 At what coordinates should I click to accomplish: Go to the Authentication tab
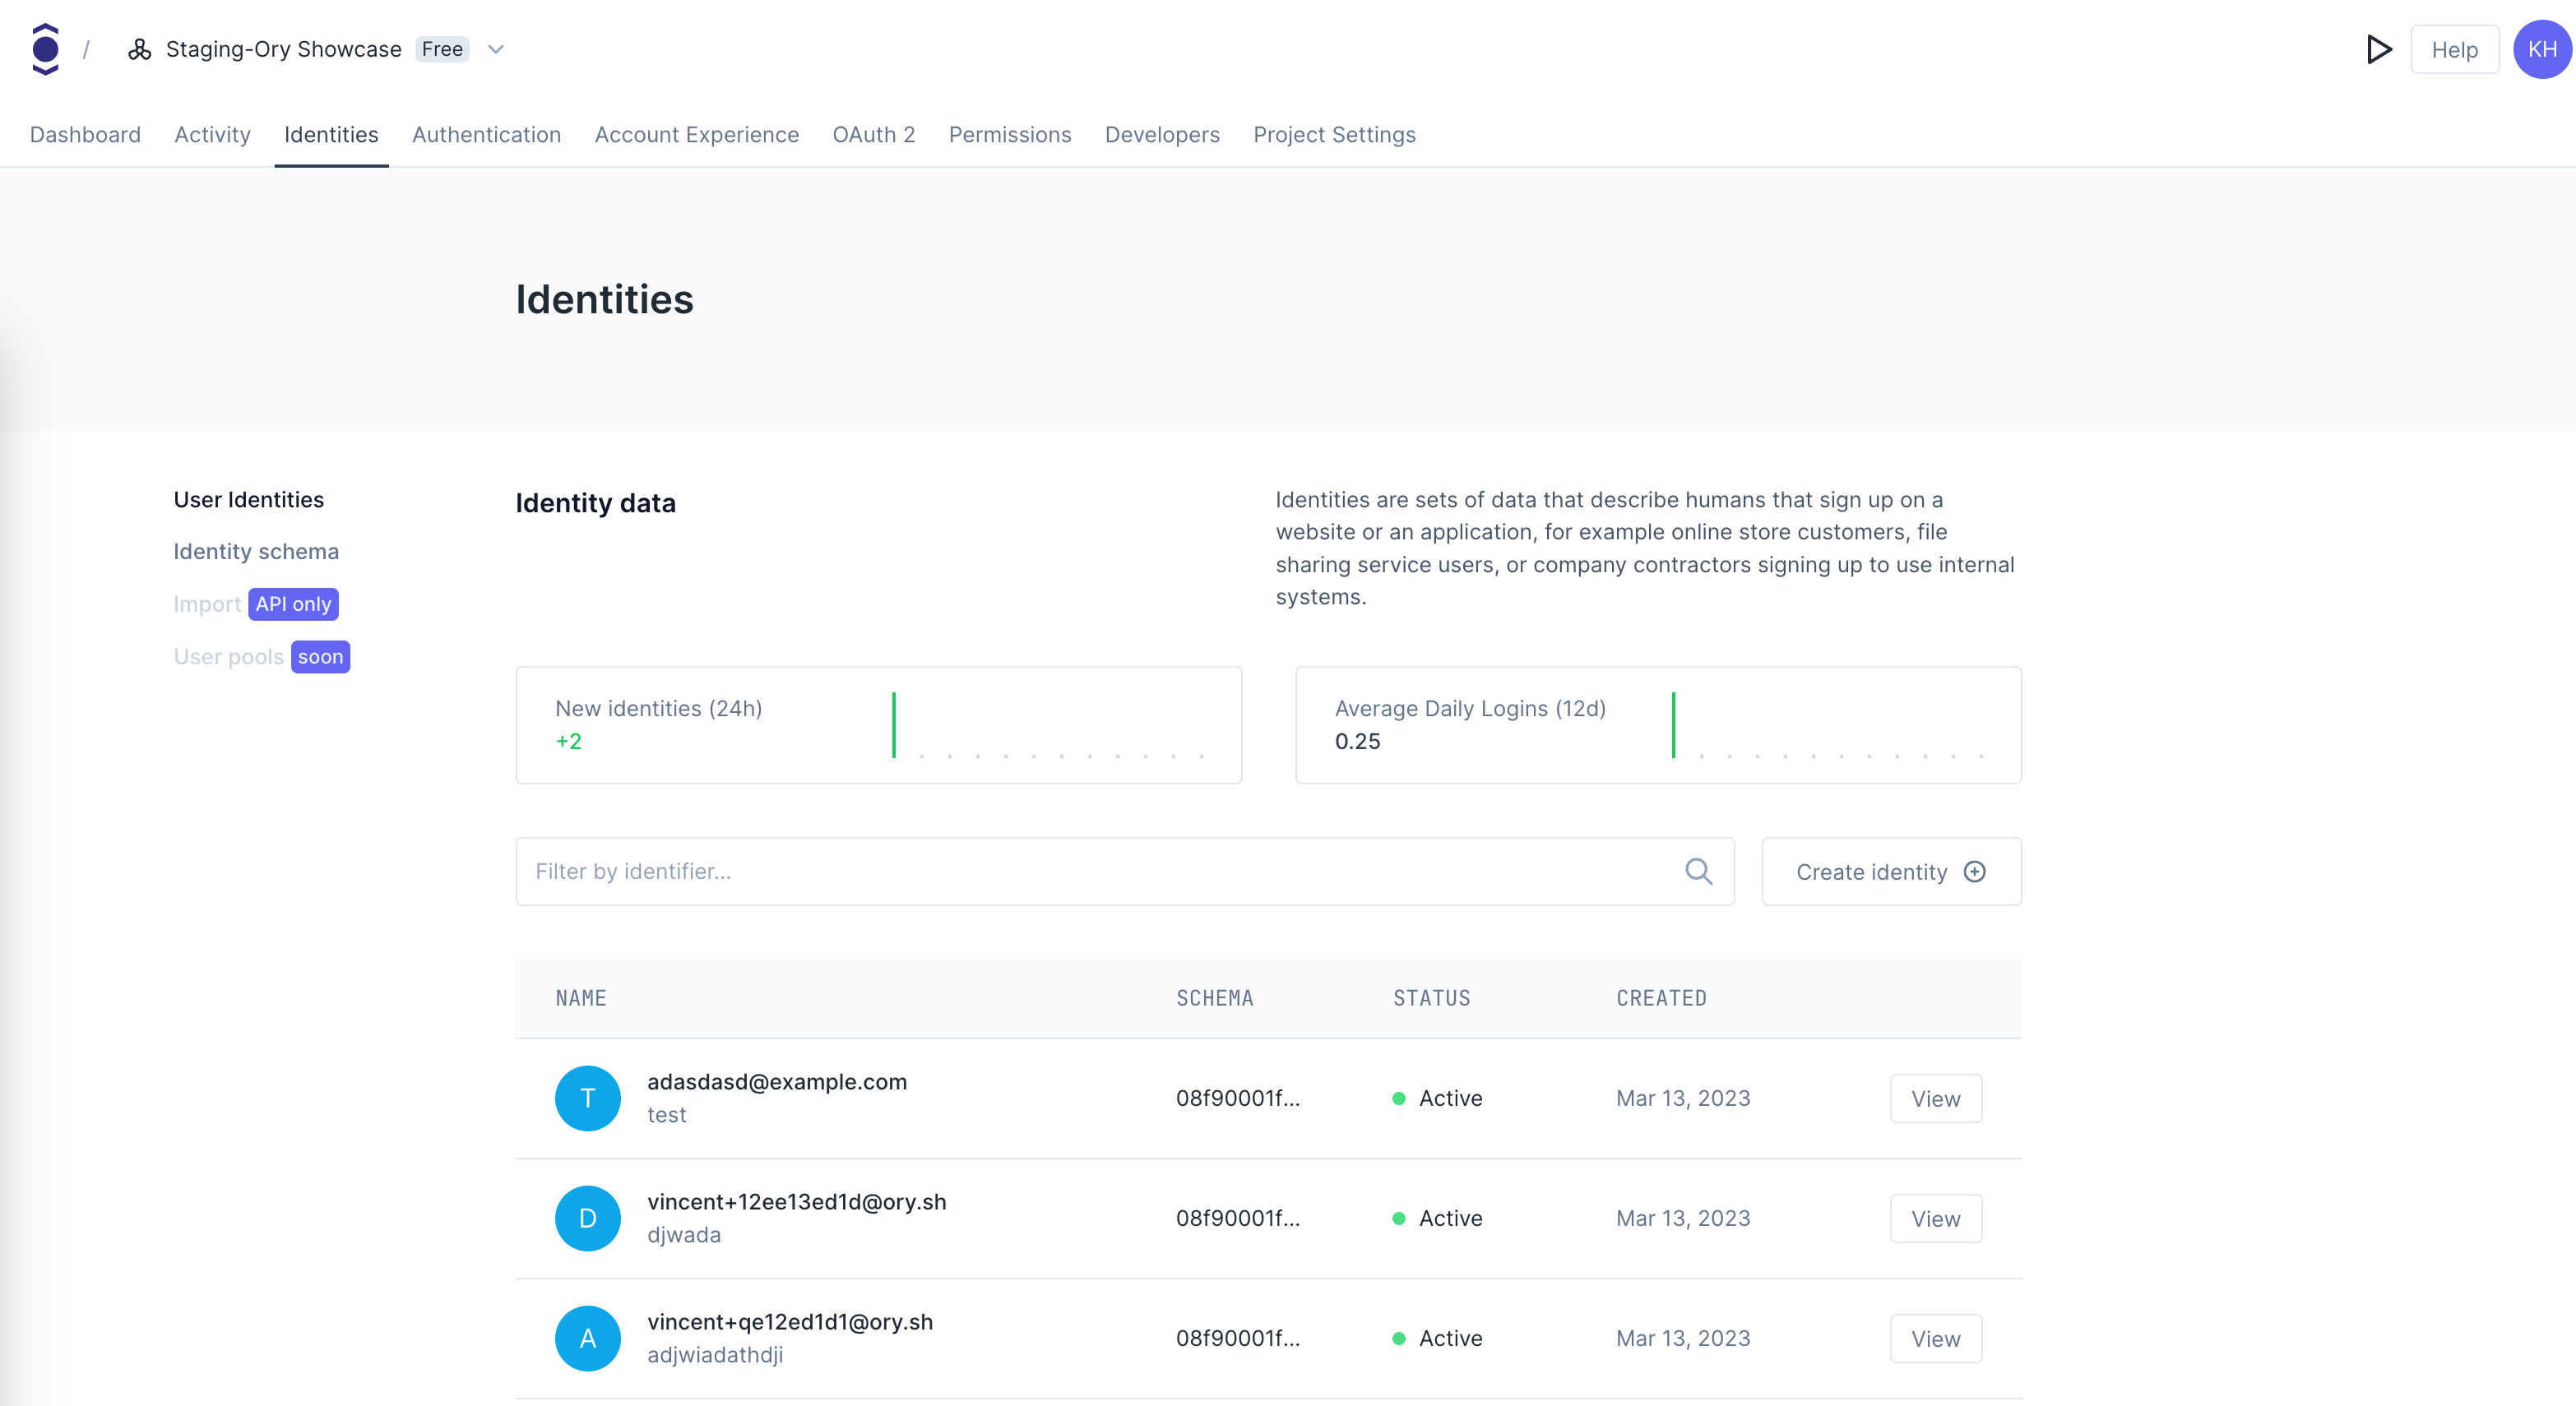tap(486, 135)
